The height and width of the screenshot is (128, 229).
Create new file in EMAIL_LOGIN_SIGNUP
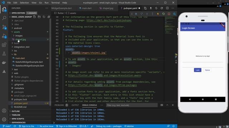(x=34, y=17)
